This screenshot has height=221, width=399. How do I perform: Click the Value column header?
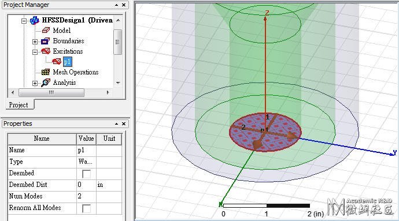[86, 138]
